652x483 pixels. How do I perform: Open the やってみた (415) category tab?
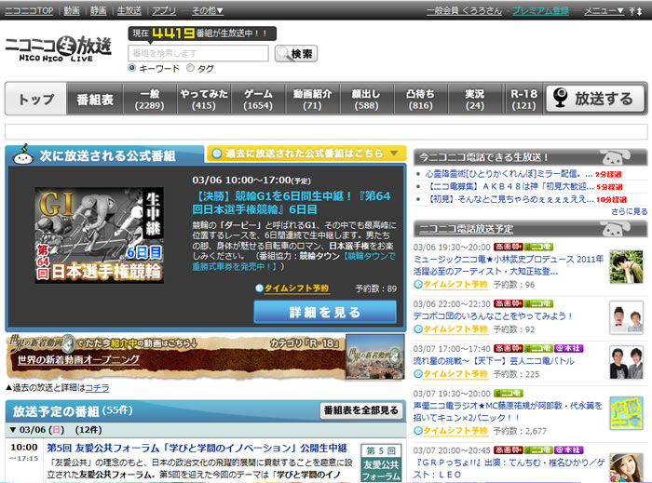(204, 99)
